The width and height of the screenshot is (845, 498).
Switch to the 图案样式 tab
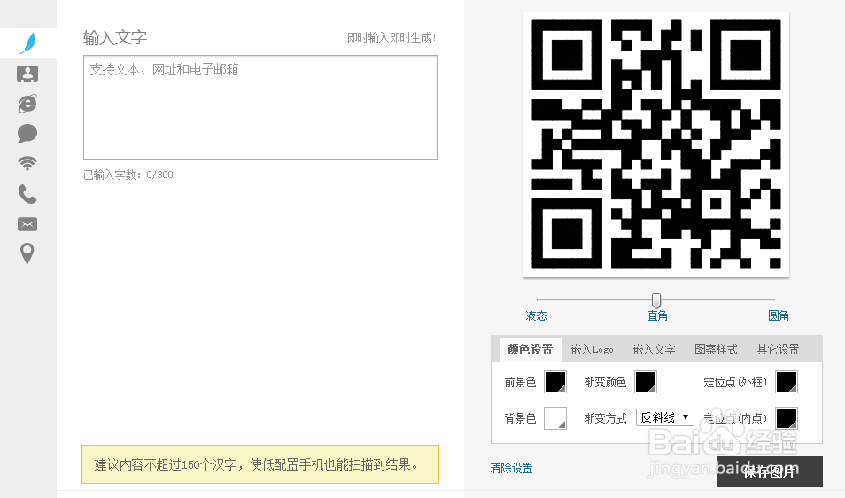pyautogui.click(x=717, y=349)
